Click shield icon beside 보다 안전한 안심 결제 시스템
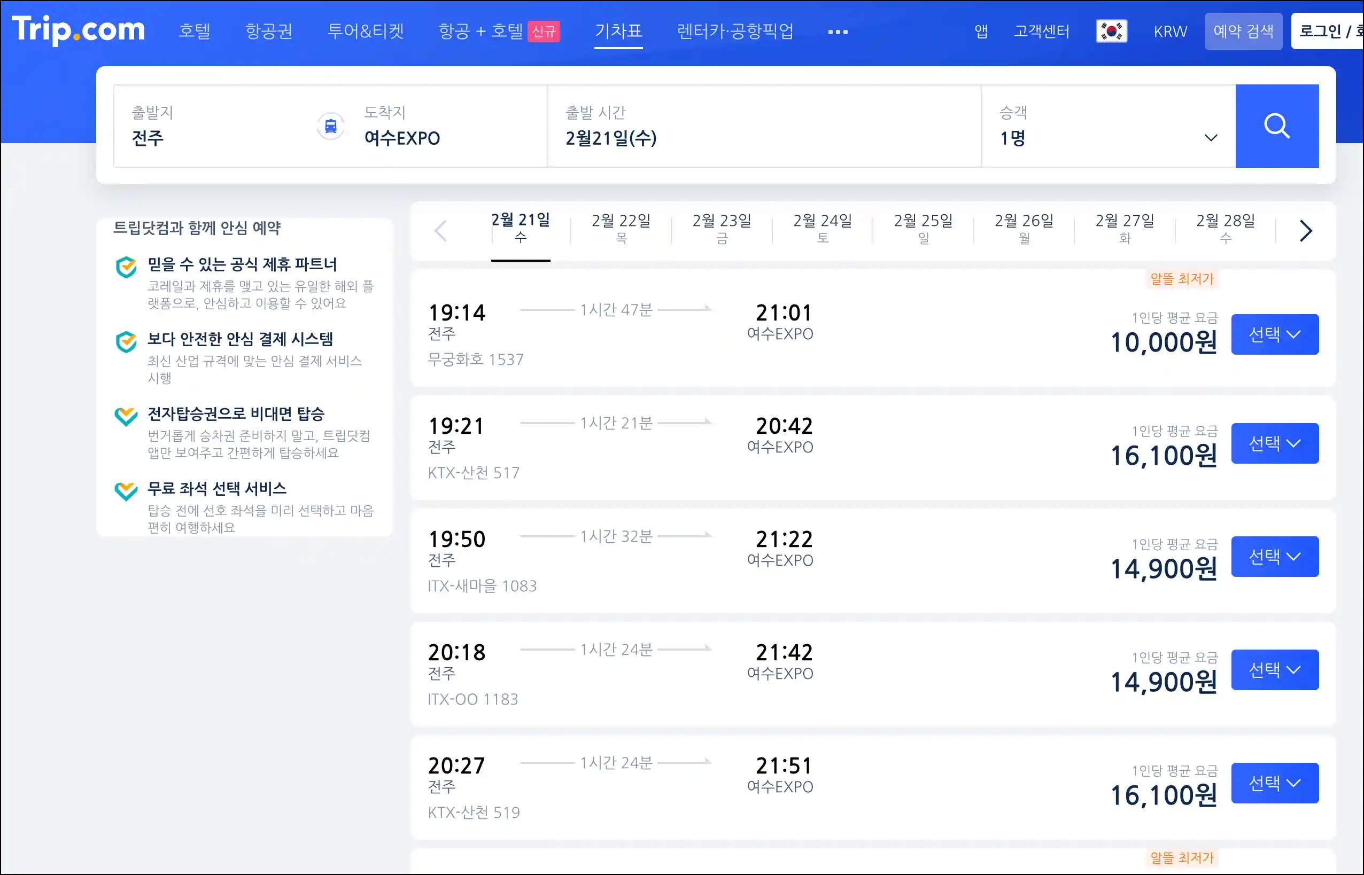1364x875 pixels. pos(126,341)
